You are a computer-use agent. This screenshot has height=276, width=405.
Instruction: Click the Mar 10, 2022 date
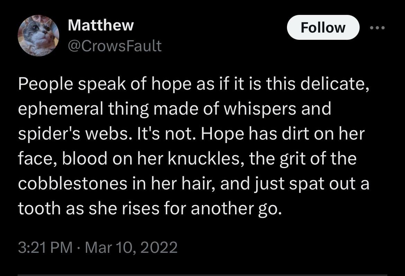pos(131,247)
